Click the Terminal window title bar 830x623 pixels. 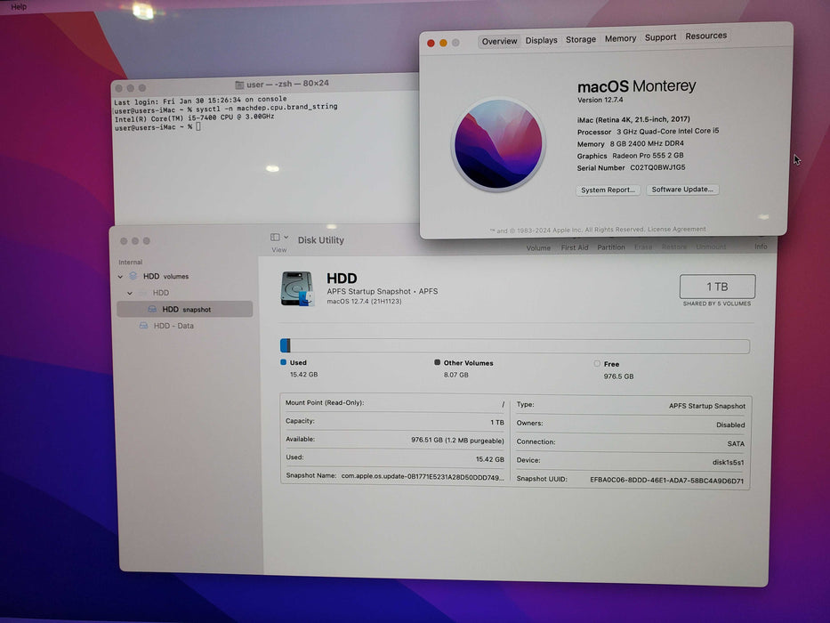265,85
